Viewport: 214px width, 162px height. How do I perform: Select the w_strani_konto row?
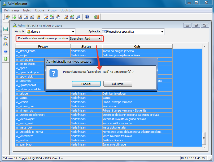click(94, 51)
